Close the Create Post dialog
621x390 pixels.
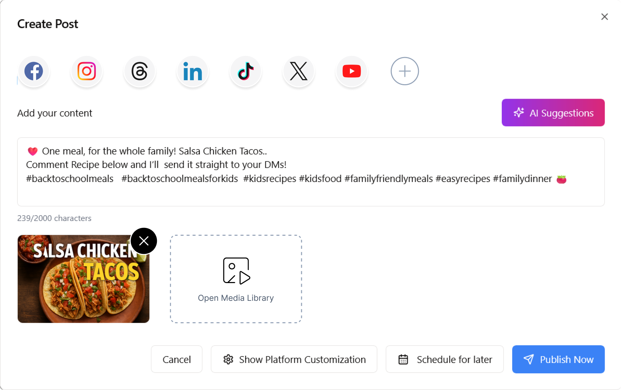pos(604,17)
